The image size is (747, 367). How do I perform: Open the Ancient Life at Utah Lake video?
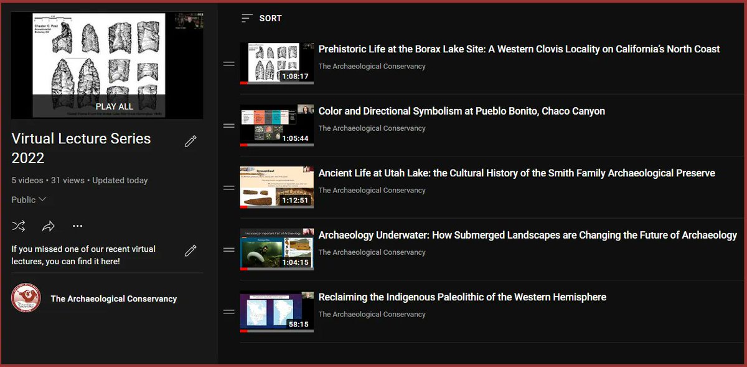(x=516, y=173)
